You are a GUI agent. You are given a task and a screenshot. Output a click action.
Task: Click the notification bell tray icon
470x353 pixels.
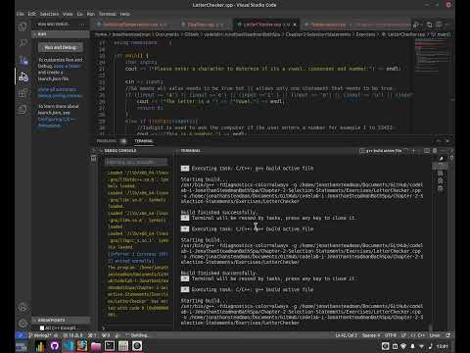click(412, 346)
